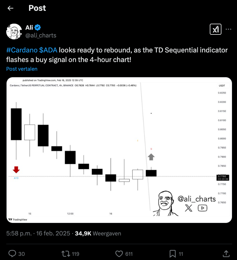Click the Ali display name
Viewport: 237px width, 260px height.
29,28
